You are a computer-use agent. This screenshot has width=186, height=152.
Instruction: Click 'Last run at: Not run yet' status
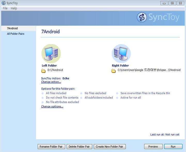click(165, 134)
